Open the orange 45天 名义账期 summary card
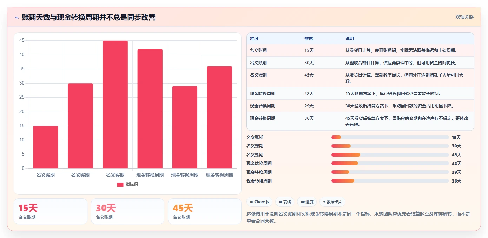Viewport: 488px width, 238px height. click(205, 211)
